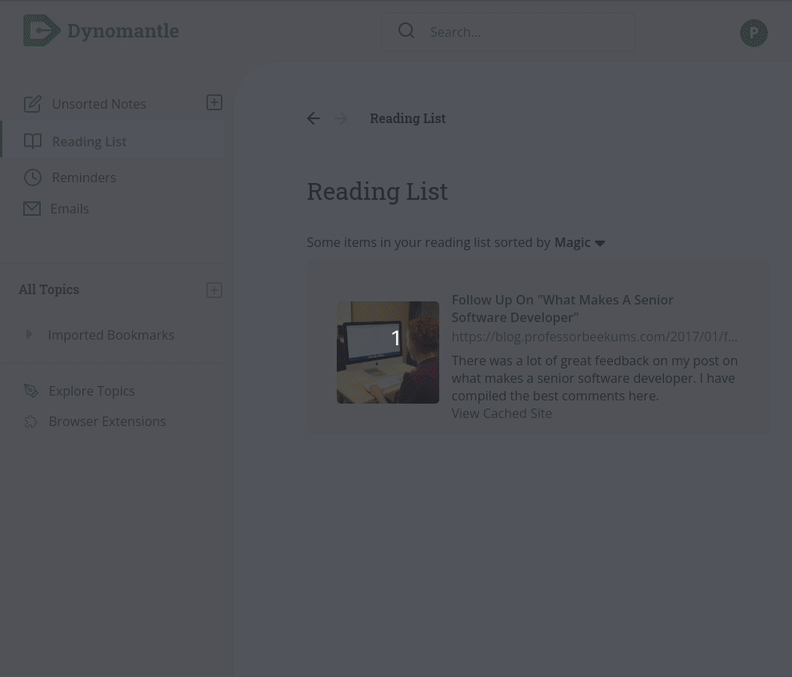Screen dimensions: 792x677
Task: Focus the Search input field
Action: (508, 32)
